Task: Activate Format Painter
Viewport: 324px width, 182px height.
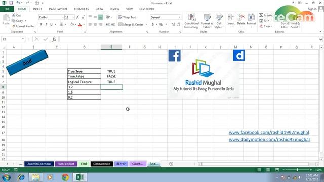Action: click(23, 26)
